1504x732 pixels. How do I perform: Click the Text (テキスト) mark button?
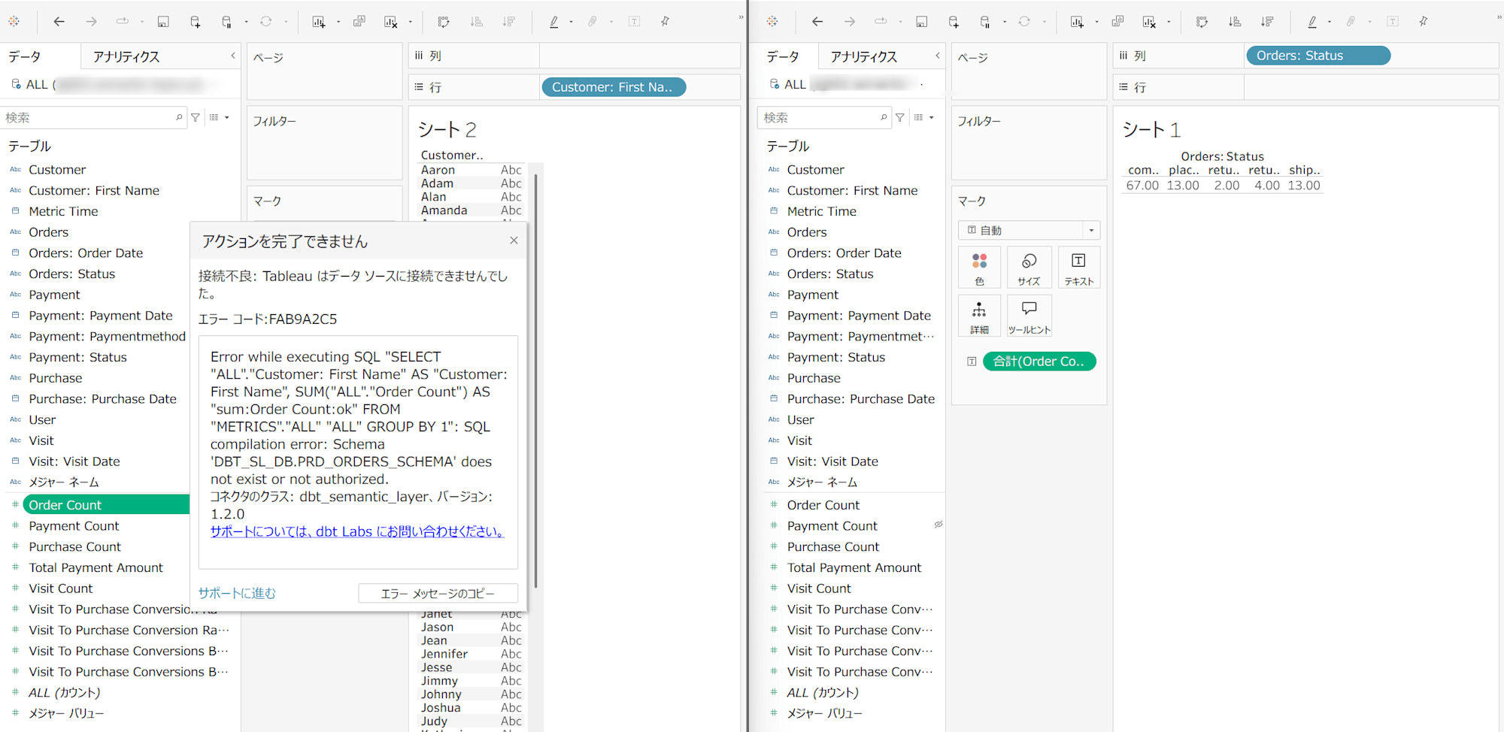(x=1078, y=268)
